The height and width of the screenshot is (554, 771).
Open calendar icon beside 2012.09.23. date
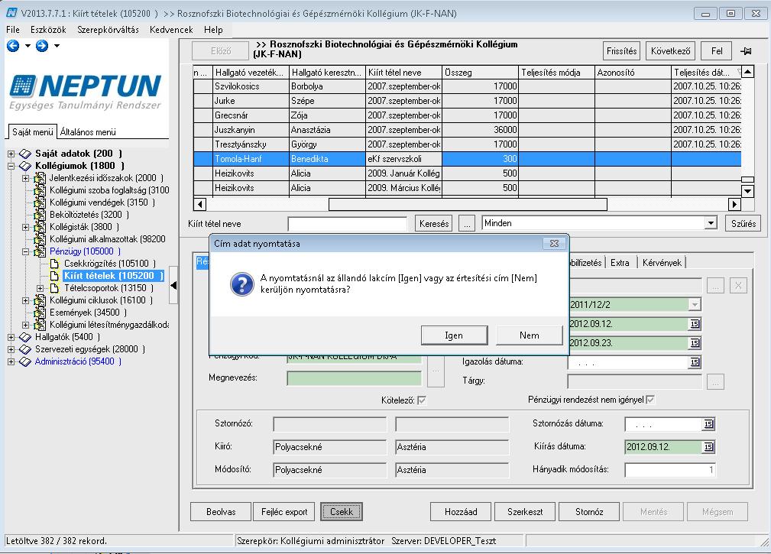(x=695, y=343)
